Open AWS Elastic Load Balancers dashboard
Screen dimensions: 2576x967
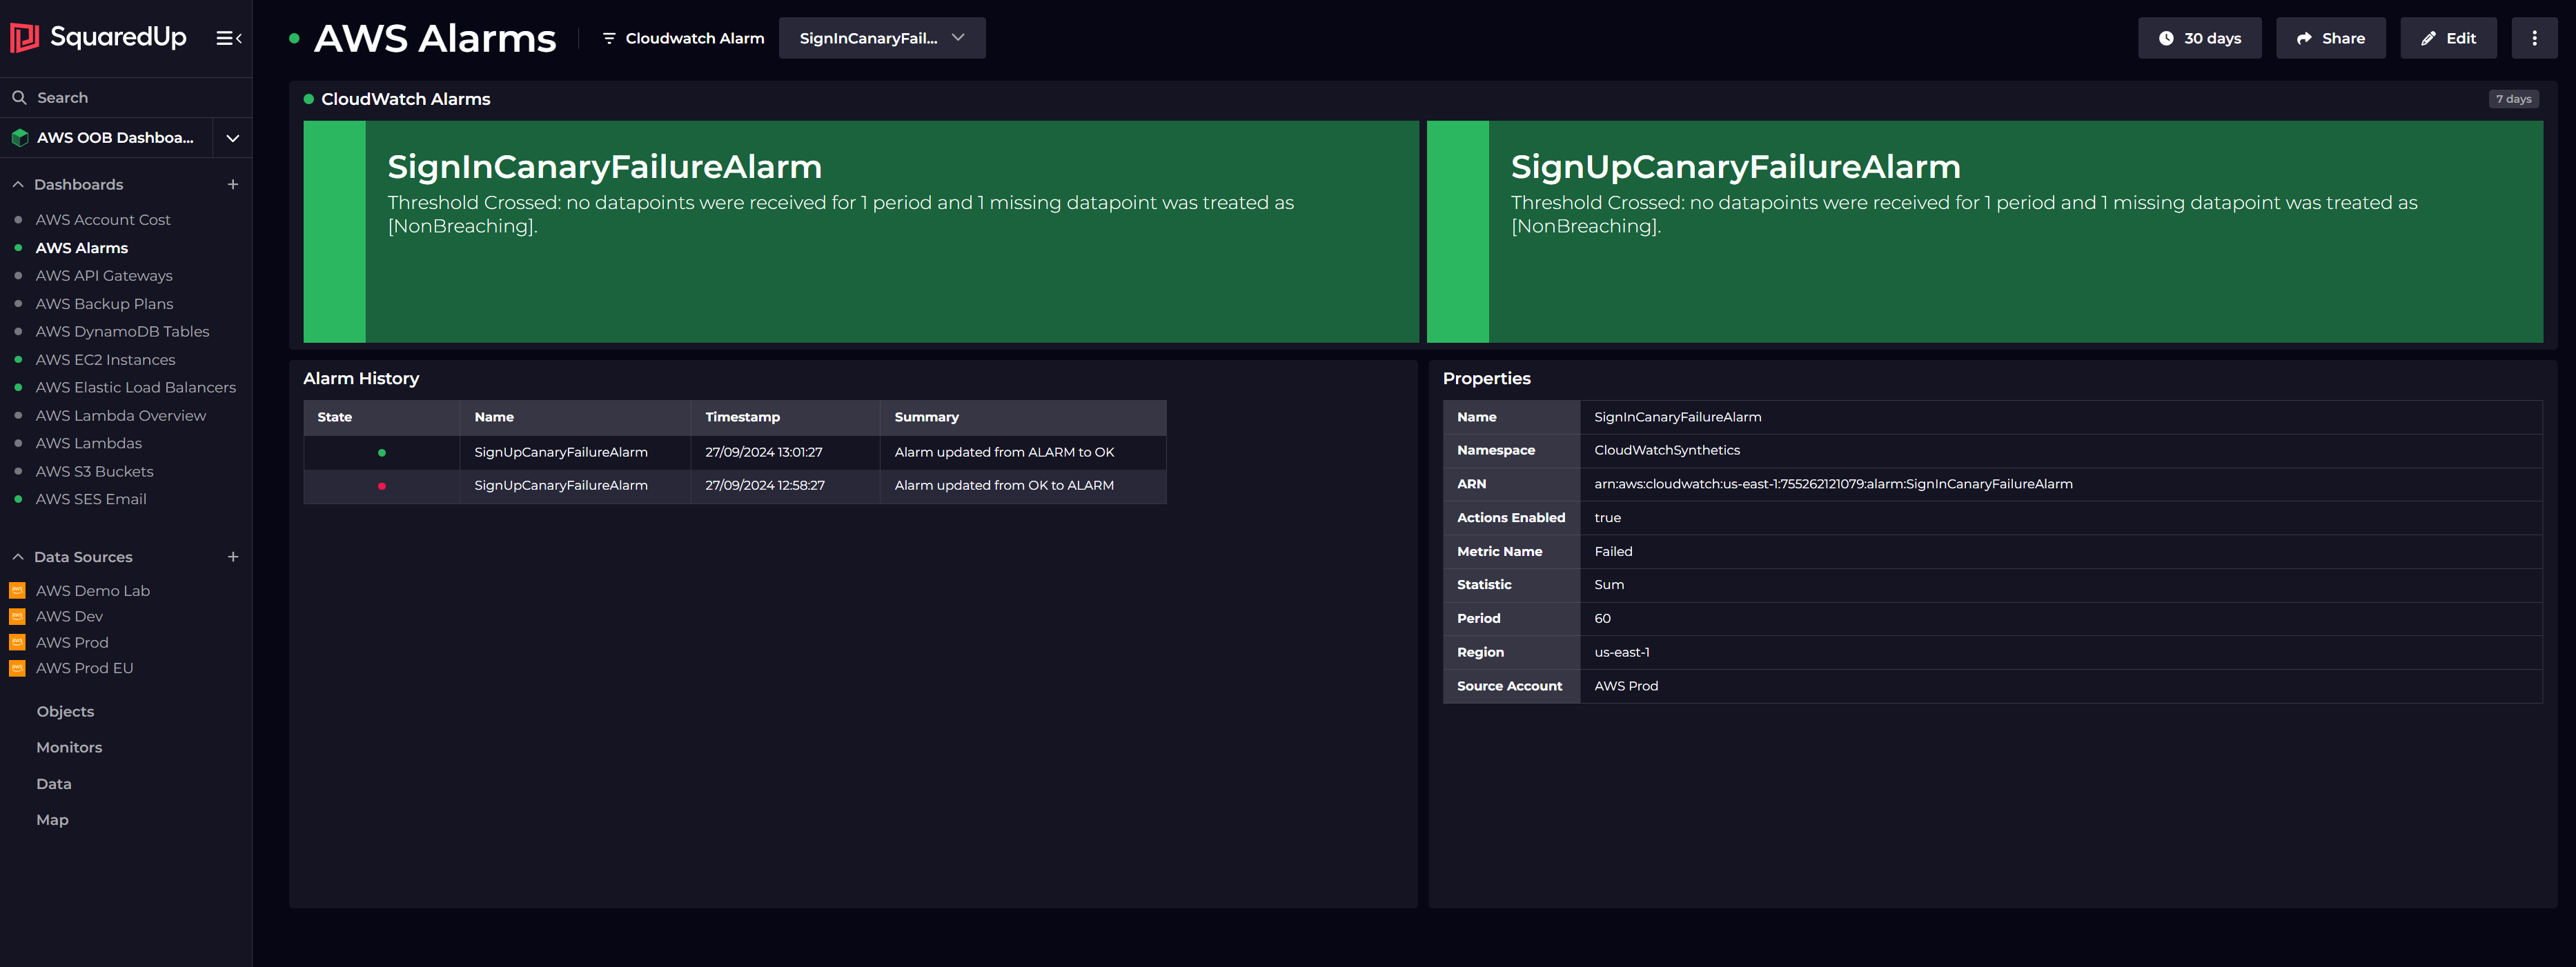pyautogui.click(x=135, y=387)
